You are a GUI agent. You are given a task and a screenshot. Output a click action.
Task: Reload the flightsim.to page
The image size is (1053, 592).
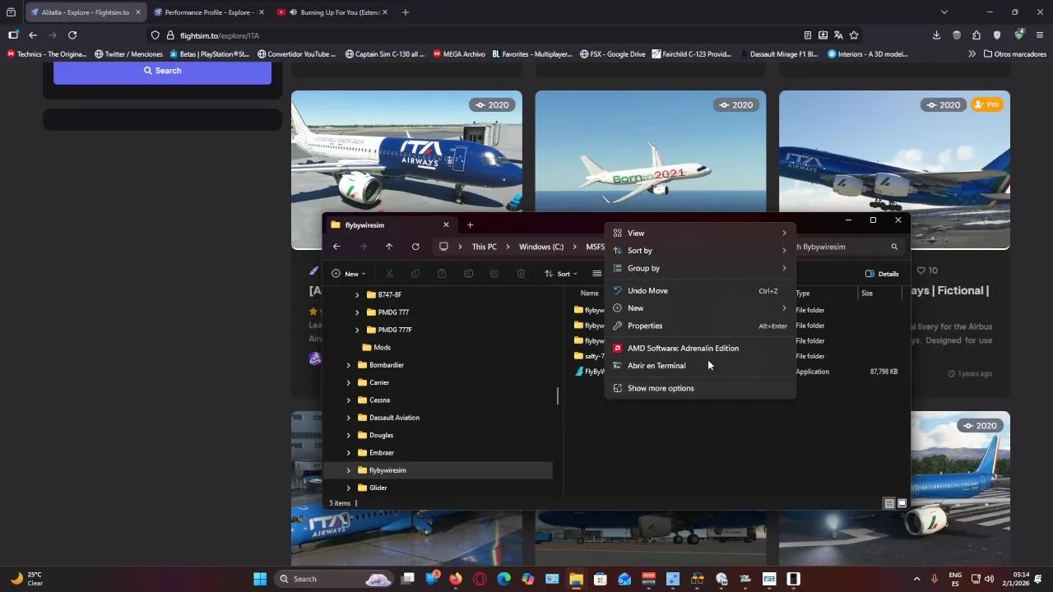[72, 35]
